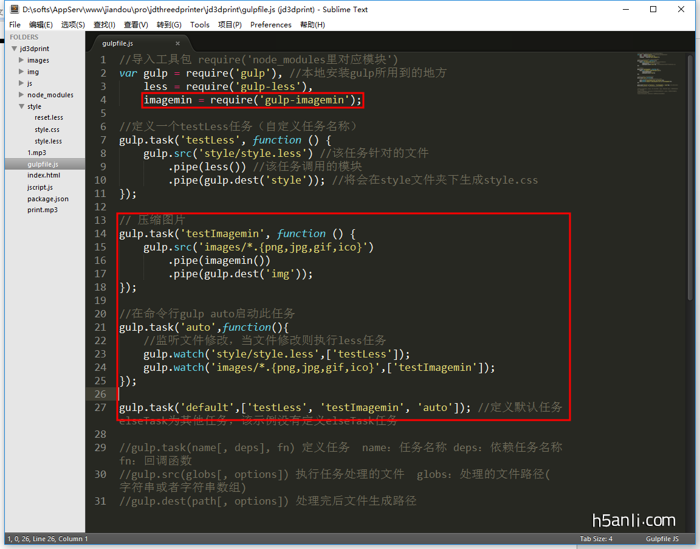Expand the js folder arrow

(21, 83)
